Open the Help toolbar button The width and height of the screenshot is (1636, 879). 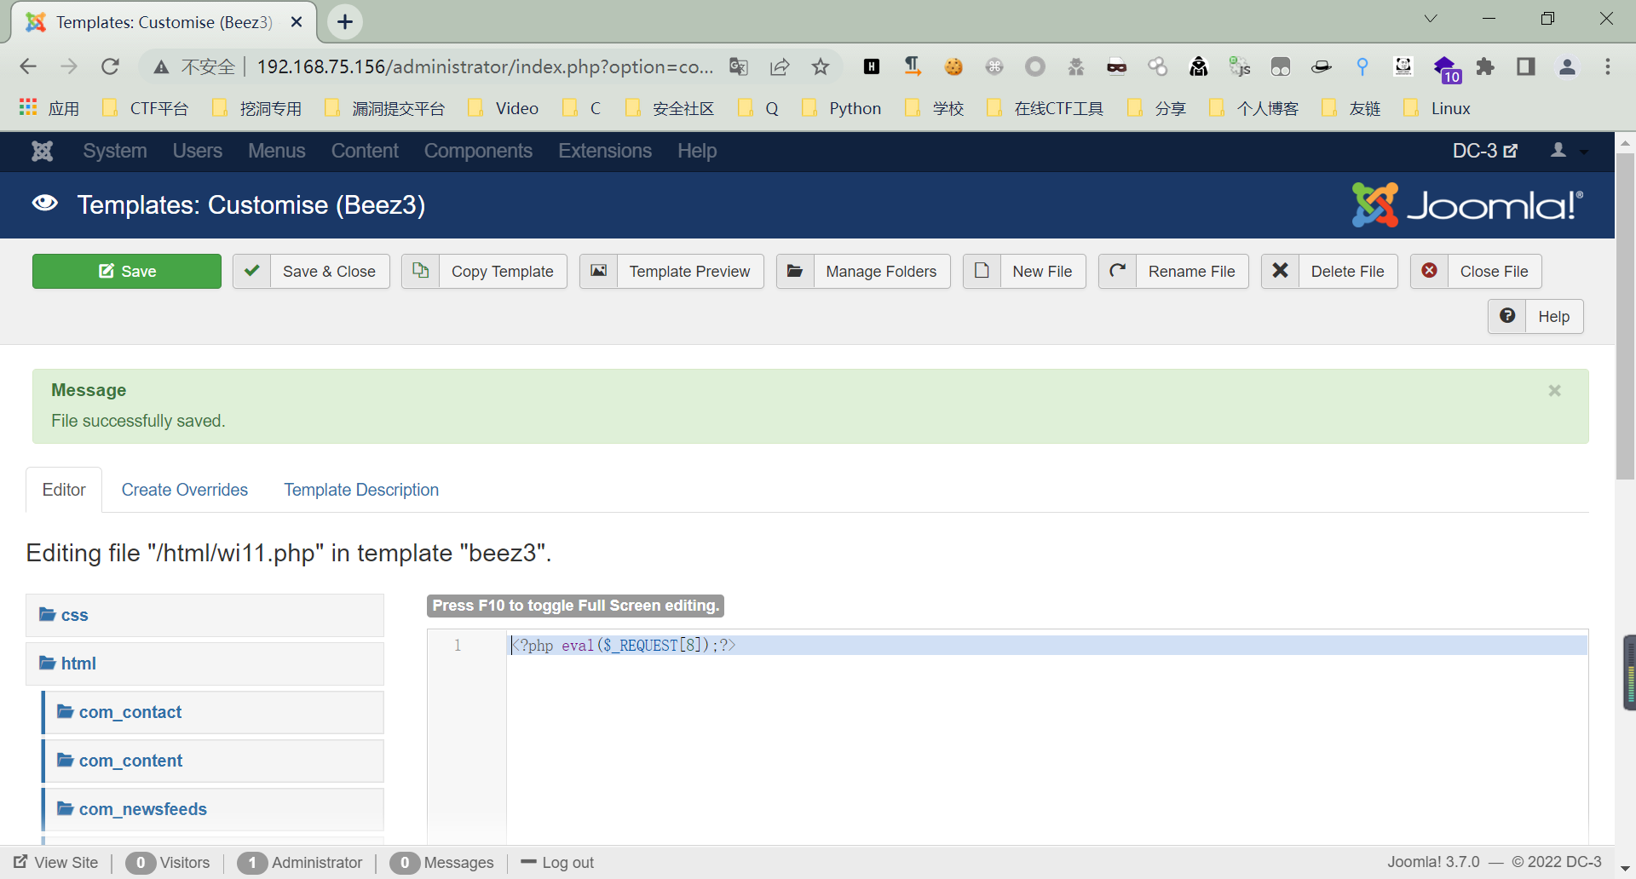(1535, 316)
